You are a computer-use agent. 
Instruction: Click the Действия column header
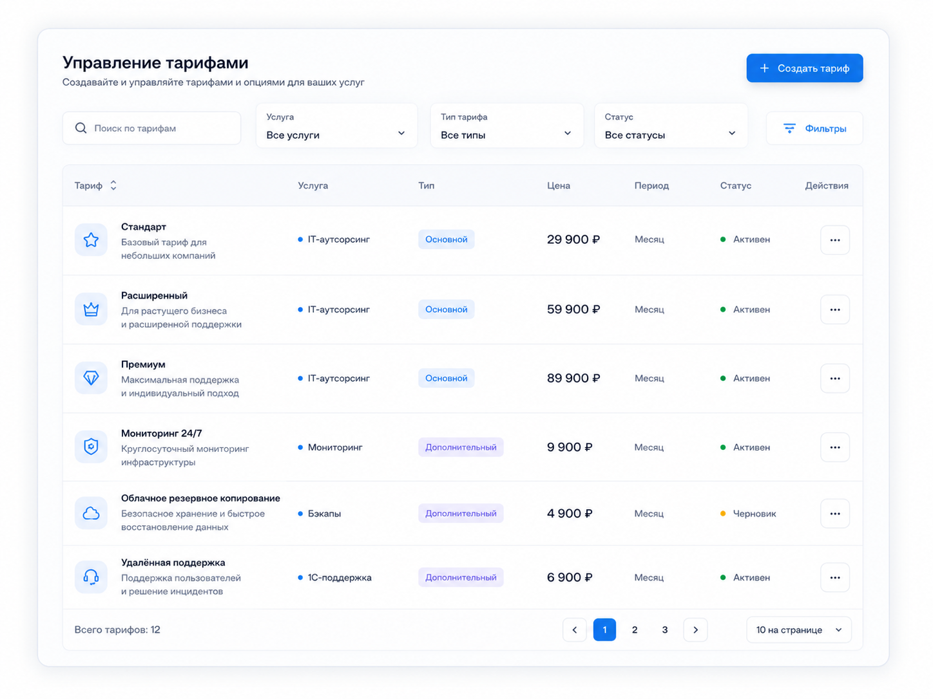[x=827, y=185]
